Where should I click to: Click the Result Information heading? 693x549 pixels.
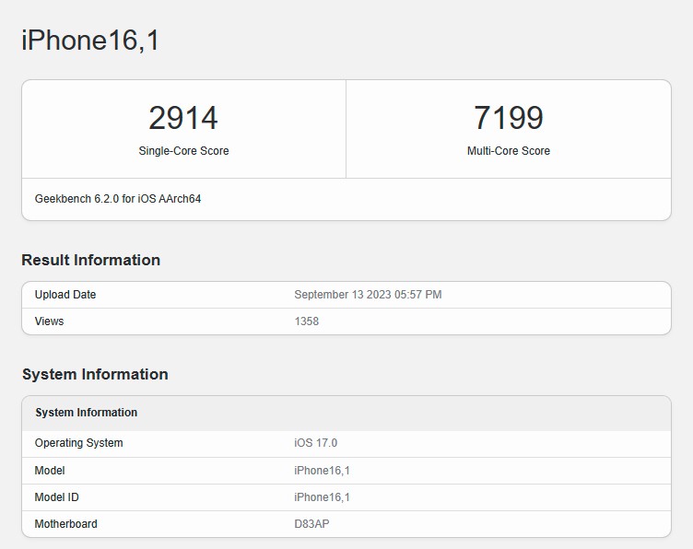[90, 261]
